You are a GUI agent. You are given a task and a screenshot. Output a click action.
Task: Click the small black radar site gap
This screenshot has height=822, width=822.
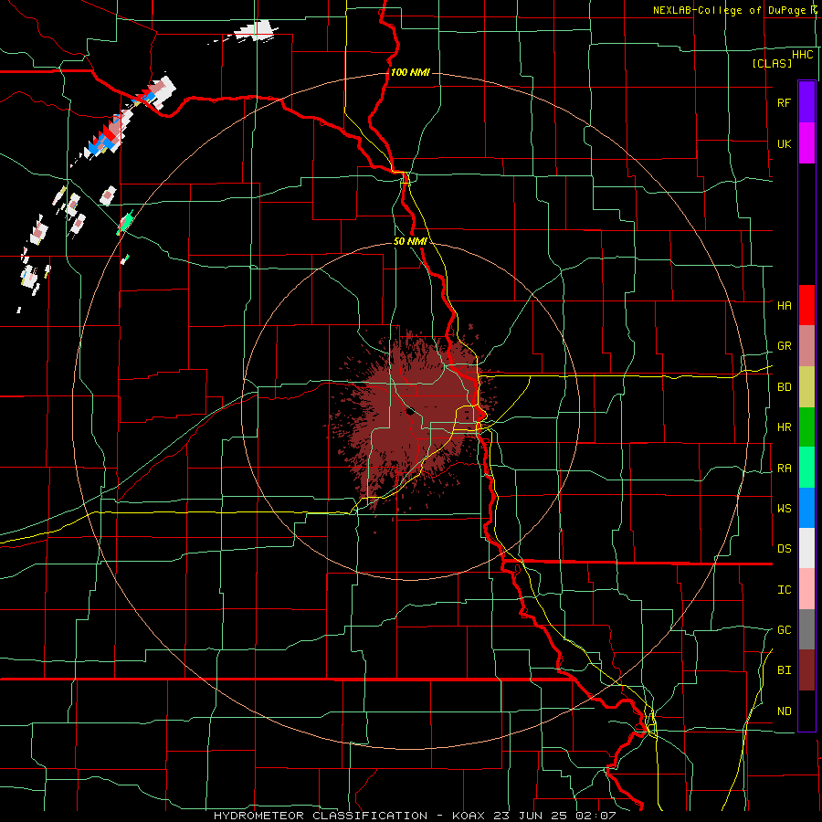410,412
